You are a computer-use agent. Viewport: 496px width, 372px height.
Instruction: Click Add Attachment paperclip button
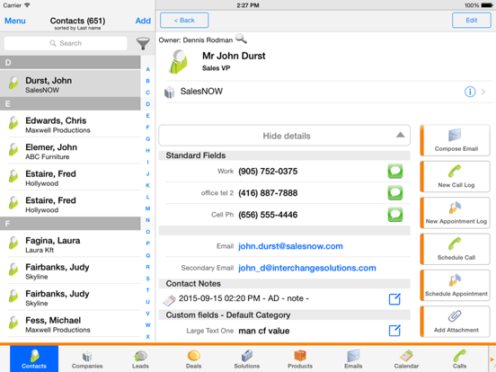click(456, 322)
